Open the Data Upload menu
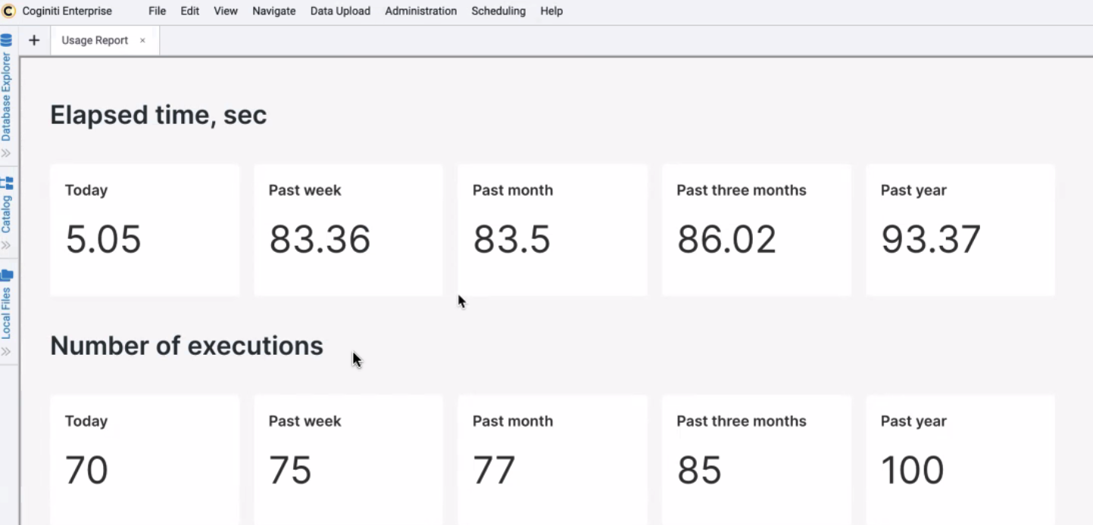This screenshot has width=1093, height=525. click(339, 11)
